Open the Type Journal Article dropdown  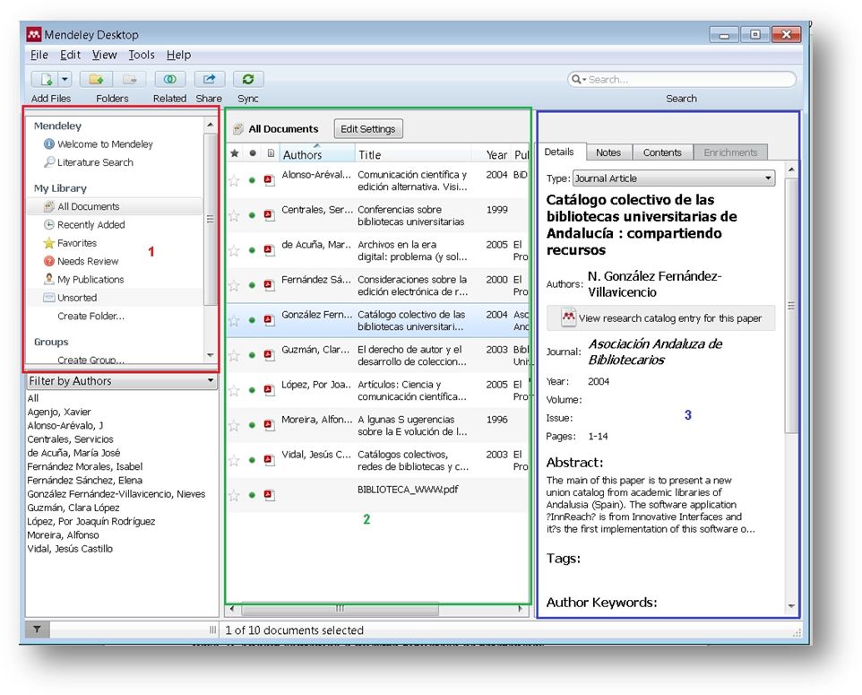674,178
